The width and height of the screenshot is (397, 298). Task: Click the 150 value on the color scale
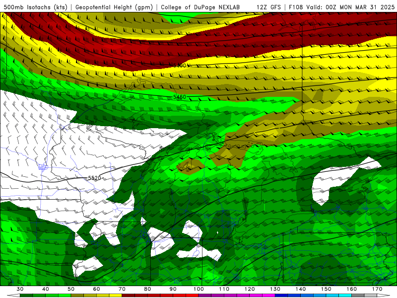[327, 289]
